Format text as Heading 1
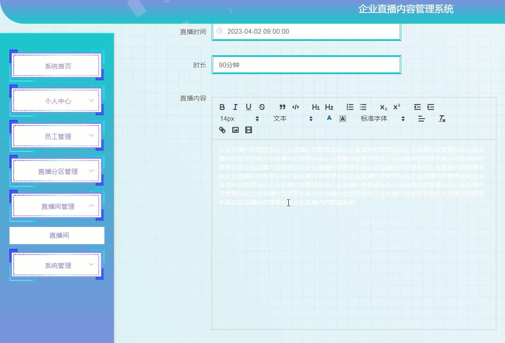Viewport: 505px width, 343px height. pyautogui.click(x=316, y=107)
